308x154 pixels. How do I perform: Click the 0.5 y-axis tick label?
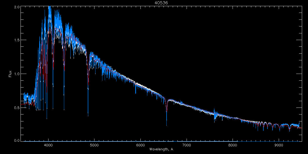16,108
